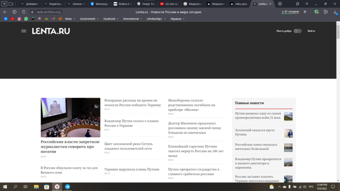
Task: Open the downloads arrow icon
Action: (x=335, y=12)
